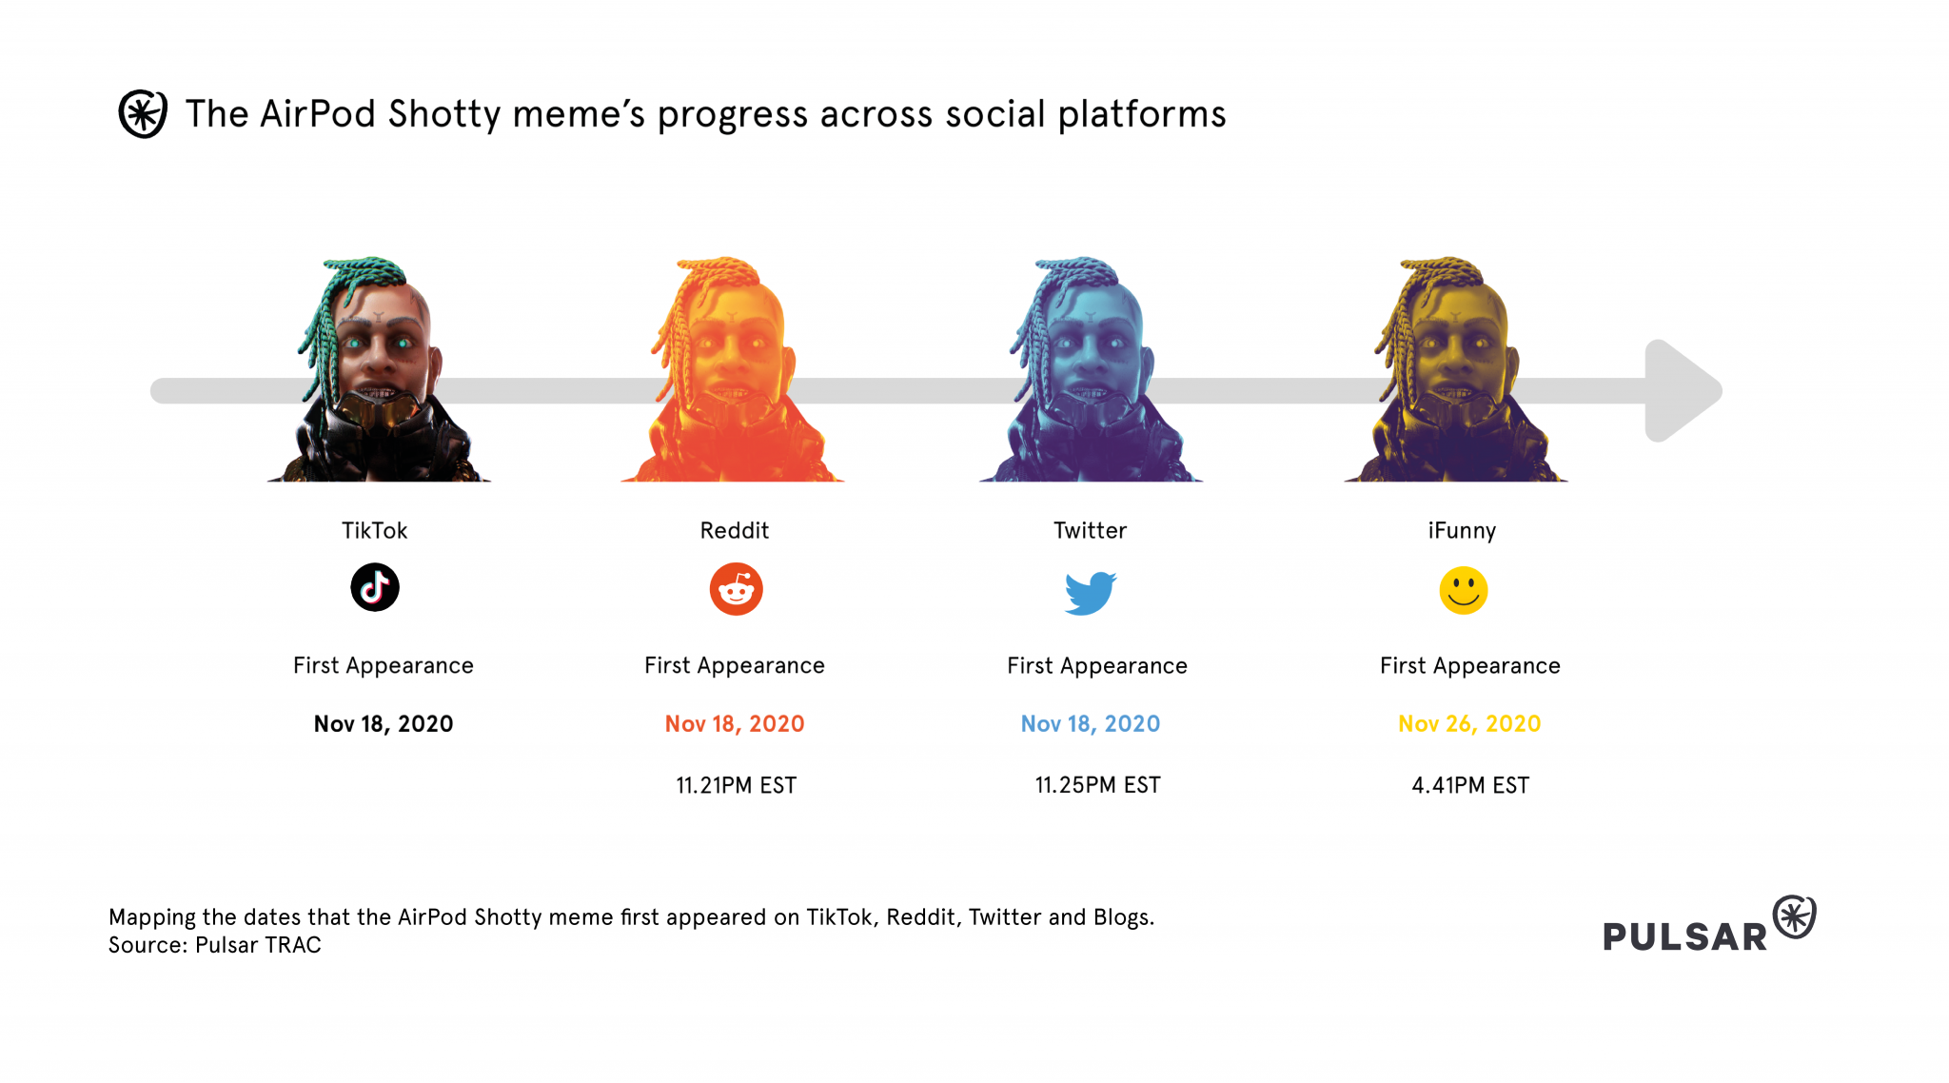Image resolution: width=1949 pixels, height=1083 pixels.
Task: Click the yellow iFunny smiley icon
Action: pyautogui.click(x=1463, y=591)
